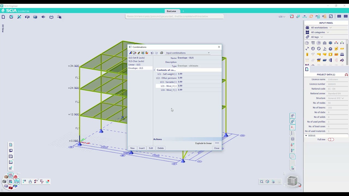Click the line grid icon in Input Panel

click(x=313, y=43)
